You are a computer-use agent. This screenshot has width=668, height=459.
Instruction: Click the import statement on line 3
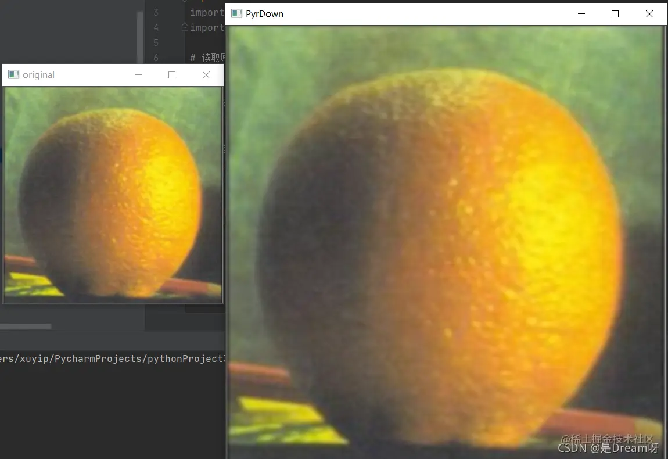point(207,12)
